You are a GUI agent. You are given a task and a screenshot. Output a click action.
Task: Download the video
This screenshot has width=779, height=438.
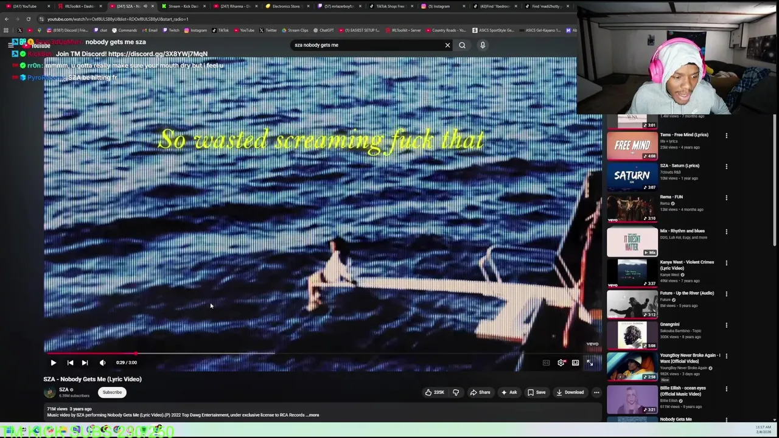(570, 392)
